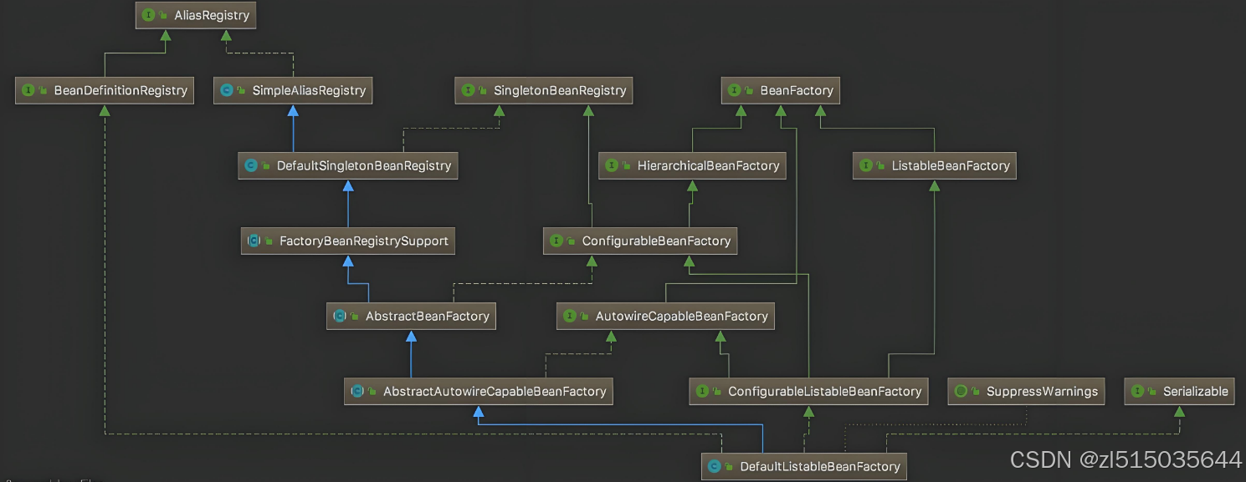Select the BeanFactory interface node
This screenshot has height=482, width=1246.
coord(781,90)
